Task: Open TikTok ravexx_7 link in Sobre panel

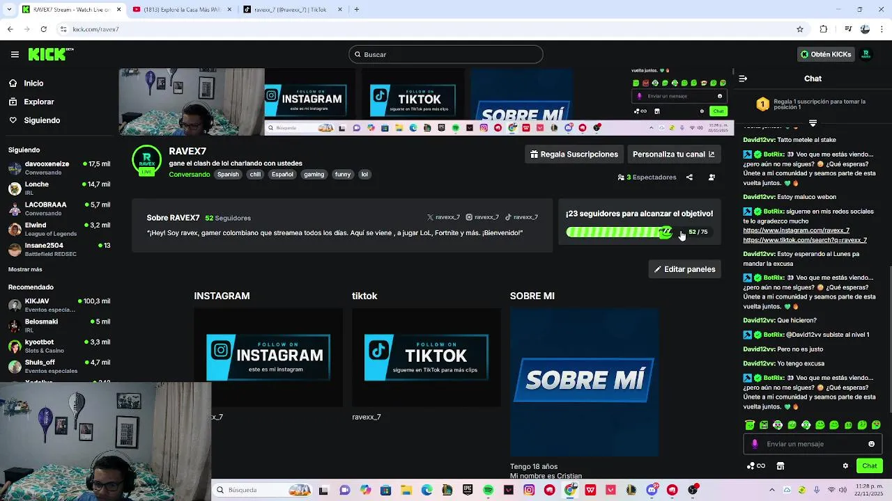Action: (x=521, y=217)
